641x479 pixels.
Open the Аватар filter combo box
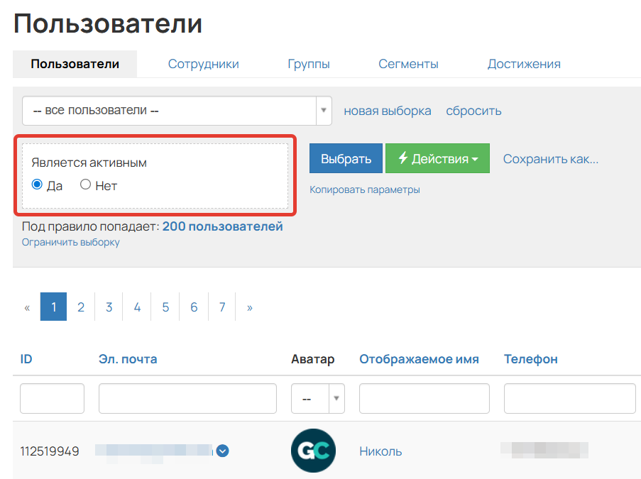coord(317,398)
